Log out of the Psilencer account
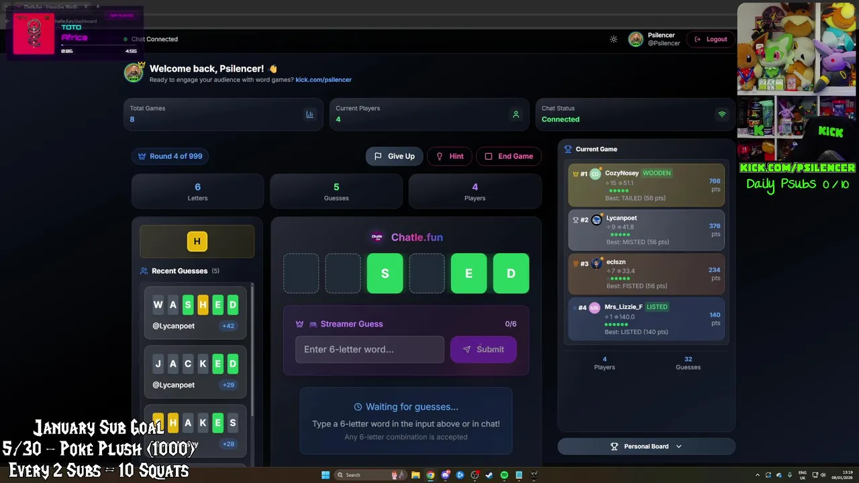The height and width of the screenshot is (483, 859). [711, 40]
